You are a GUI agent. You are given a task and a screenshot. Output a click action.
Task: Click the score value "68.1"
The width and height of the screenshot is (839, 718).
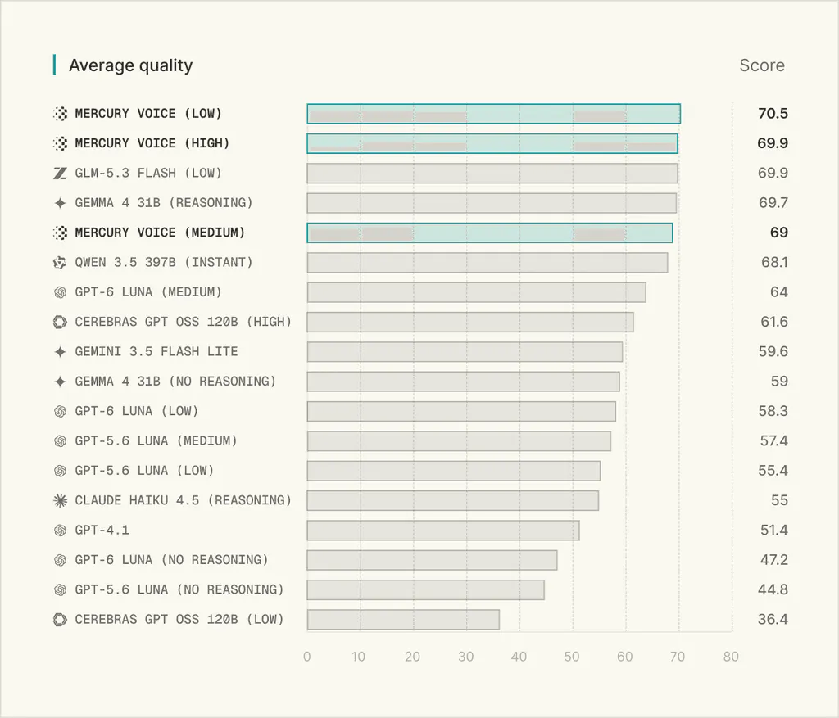(x=774, y=263)
